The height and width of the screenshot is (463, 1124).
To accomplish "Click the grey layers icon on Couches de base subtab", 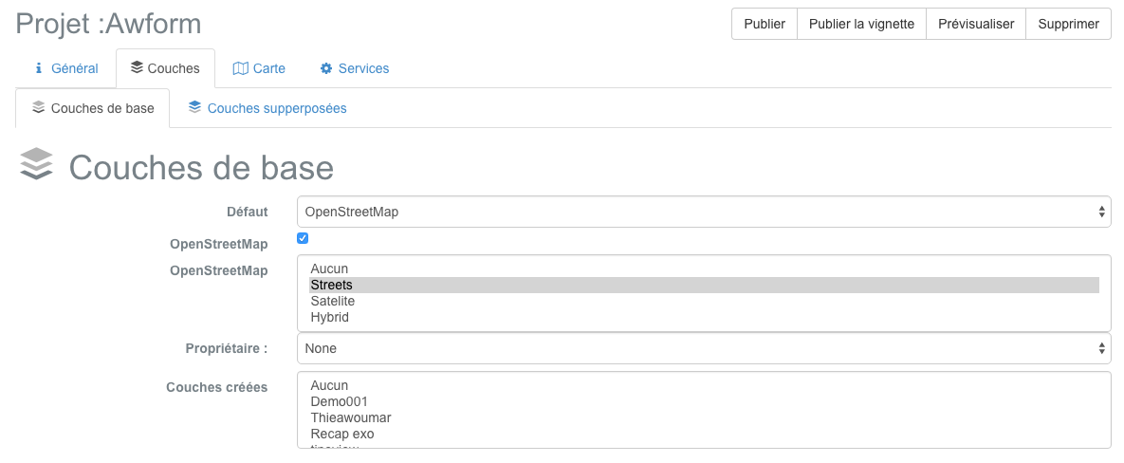I will [39, 108].
